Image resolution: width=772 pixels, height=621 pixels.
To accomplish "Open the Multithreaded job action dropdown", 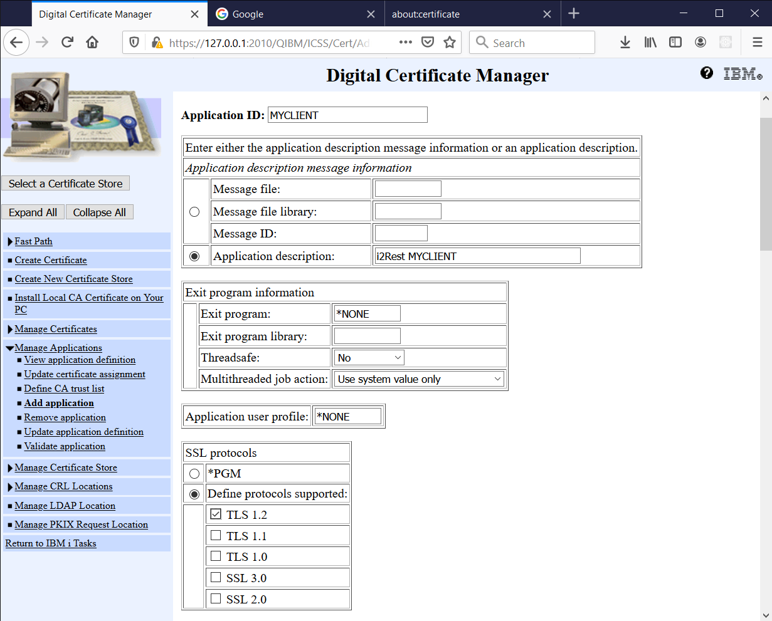I will point(420,379).
